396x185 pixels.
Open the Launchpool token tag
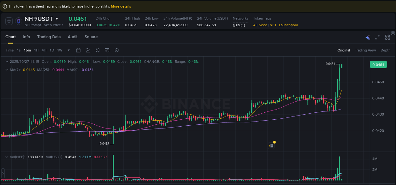pyautogui.click(x=288, y=25)
